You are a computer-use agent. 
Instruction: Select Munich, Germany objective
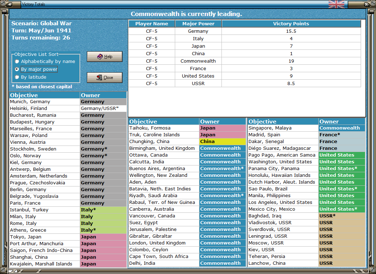click(45, 102)
